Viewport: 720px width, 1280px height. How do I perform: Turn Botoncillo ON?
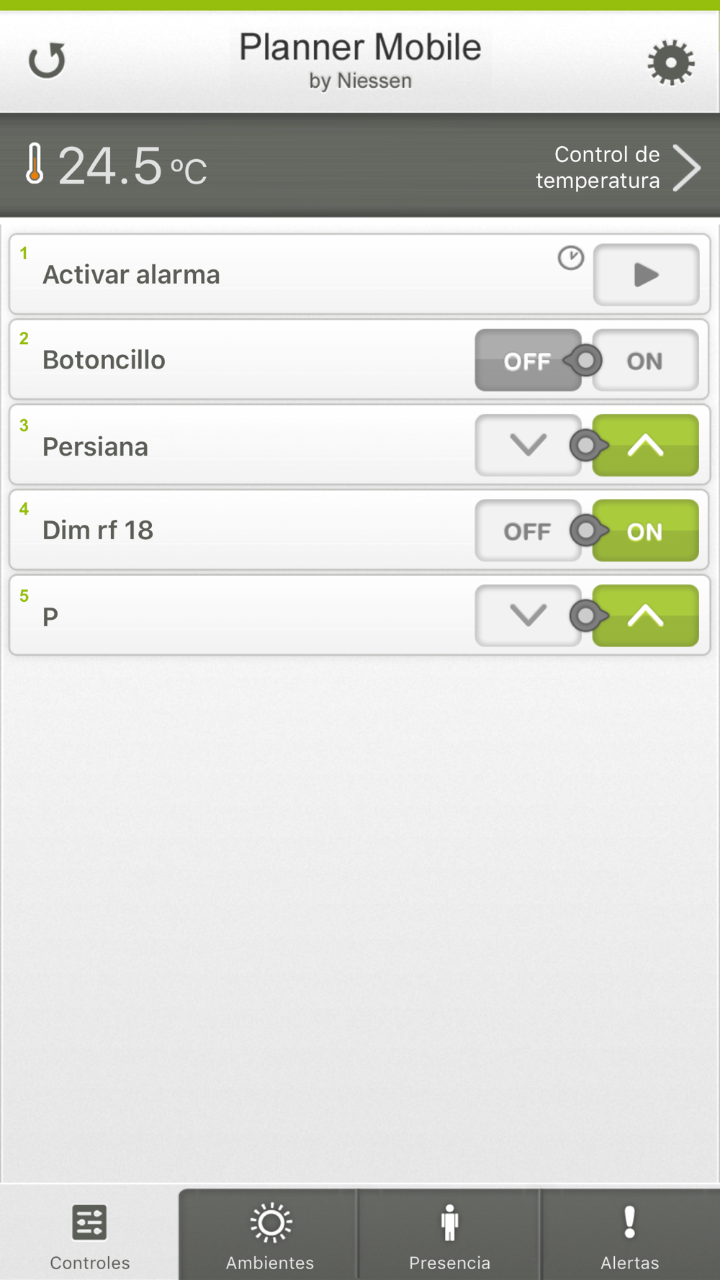[x=646, y=360]
